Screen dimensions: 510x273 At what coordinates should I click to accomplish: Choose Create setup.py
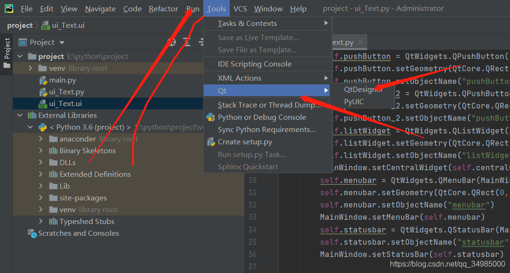pos(268,142)
